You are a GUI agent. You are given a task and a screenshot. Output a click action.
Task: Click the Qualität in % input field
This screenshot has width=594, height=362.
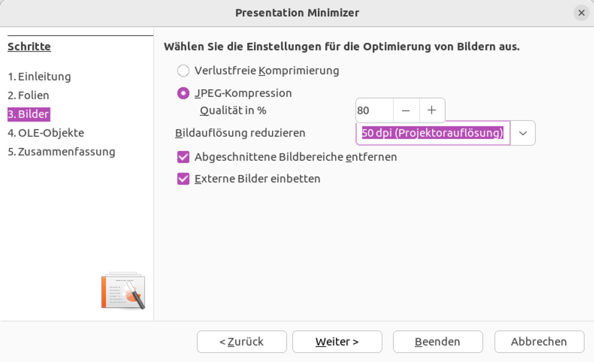[x=374, y=110]
